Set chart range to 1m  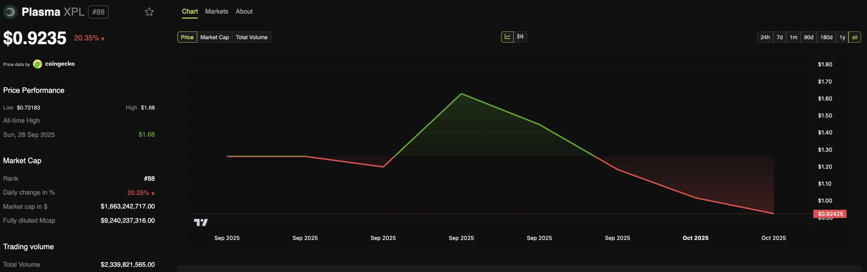(793, 37)
